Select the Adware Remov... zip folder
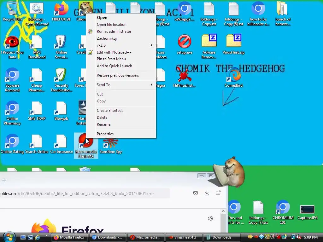Image resolution: width=323 pixels, height=242 pixels. coord(209,47)
